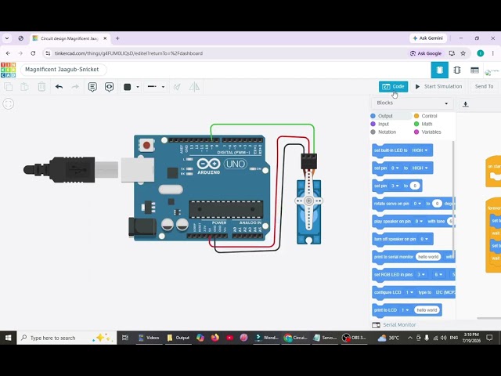This screenshot has height=376, width=501.
Task: Click Start Simulation
Action: [438, 86]
